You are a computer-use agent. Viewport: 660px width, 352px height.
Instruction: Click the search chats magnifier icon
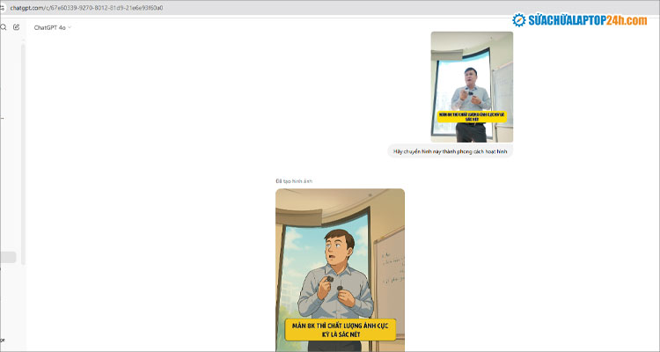coord(4,27)
